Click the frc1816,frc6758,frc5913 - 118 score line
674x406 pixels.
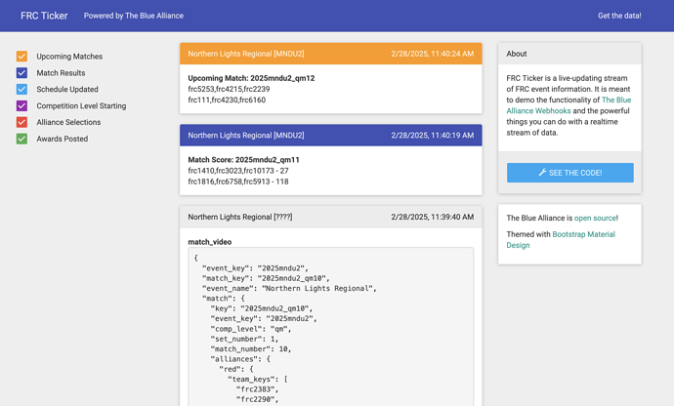[238, 182]
